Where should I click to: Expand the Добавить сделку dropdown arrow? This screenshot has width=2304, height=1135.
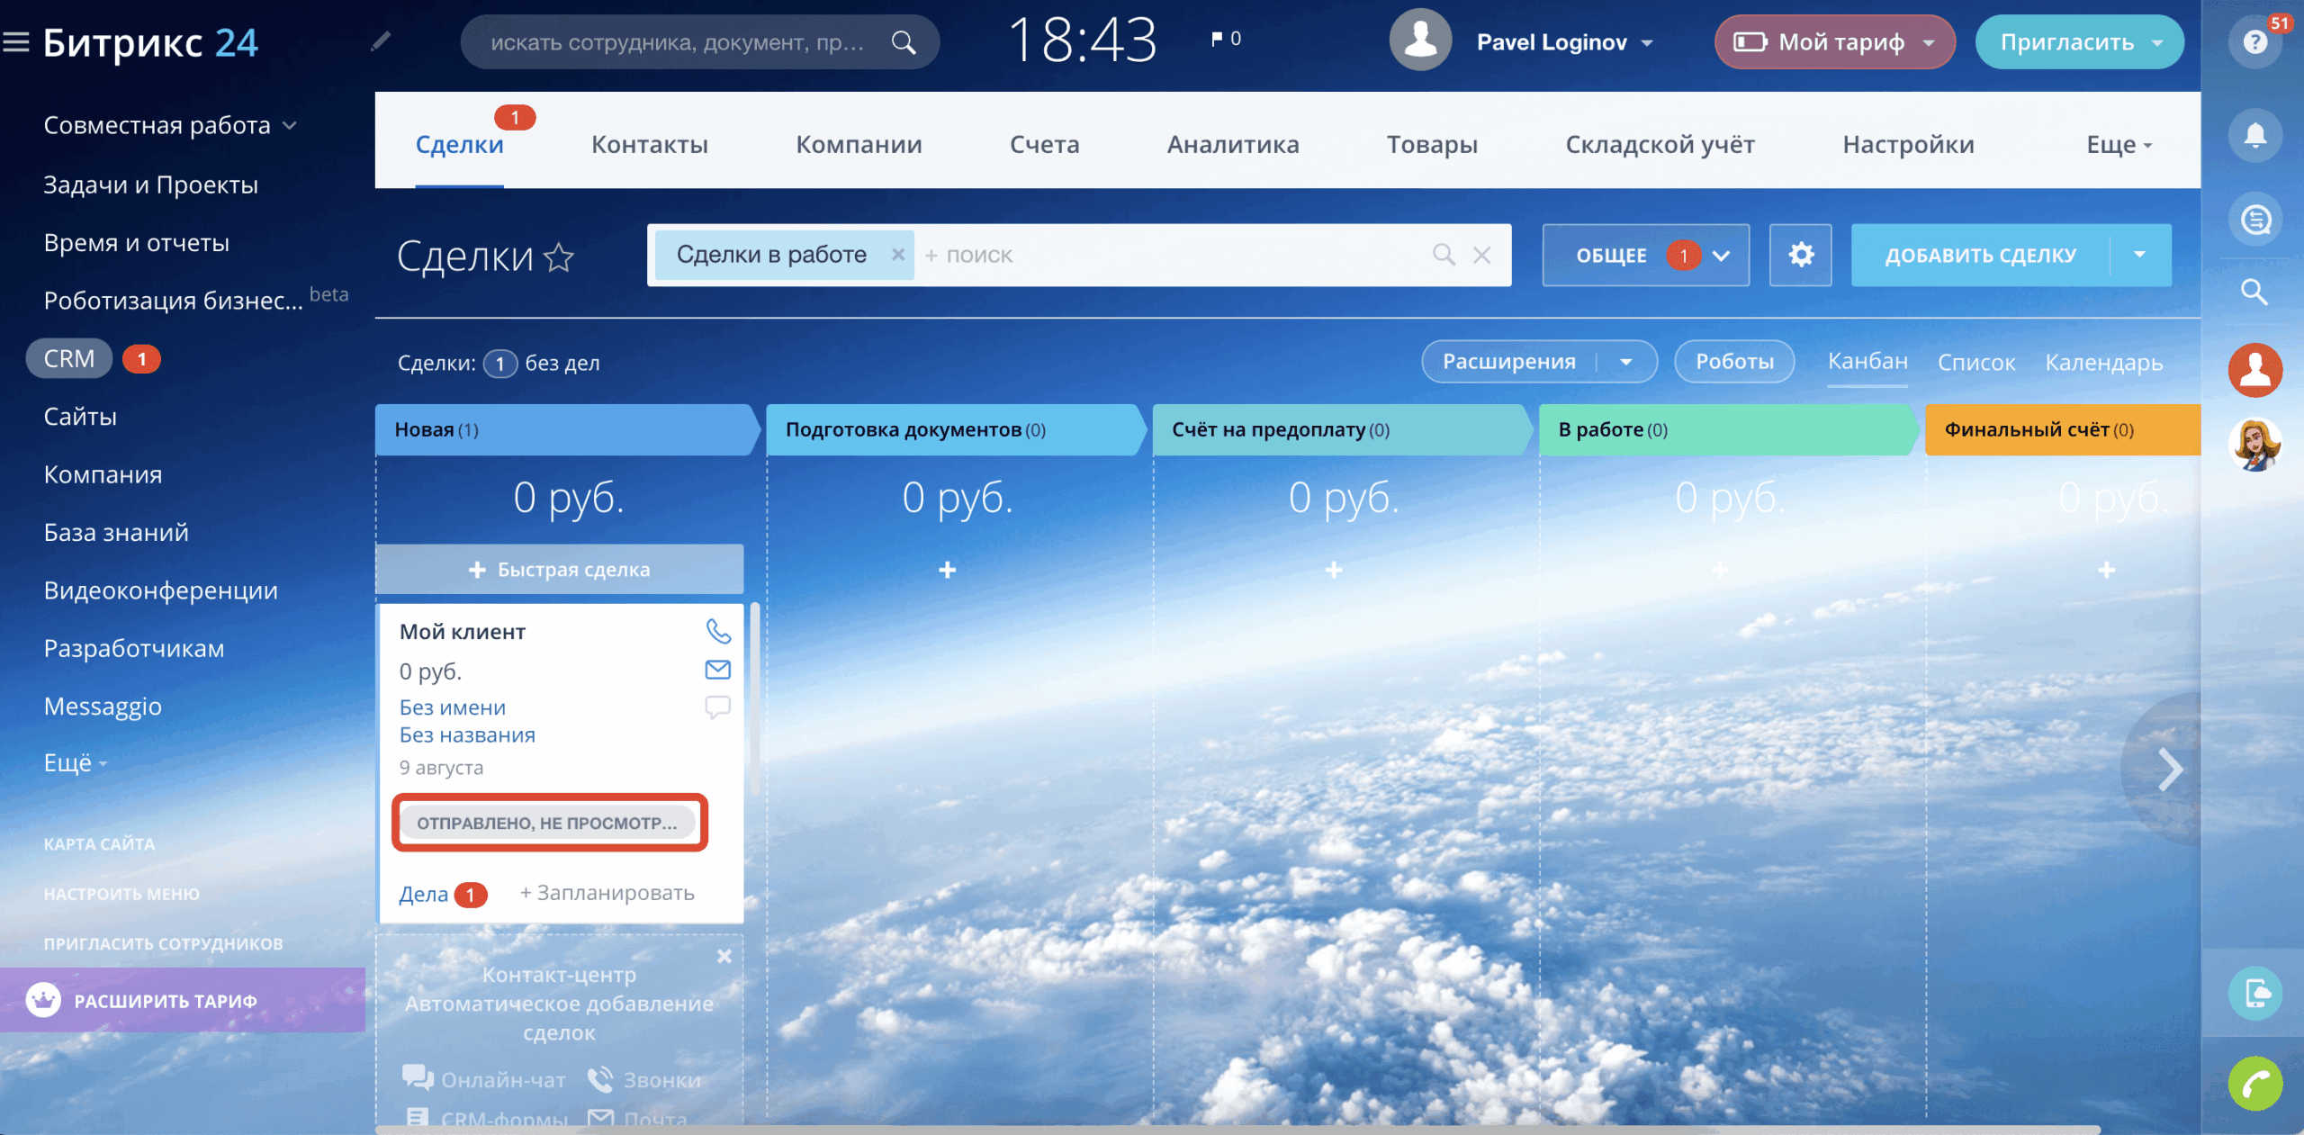pyautogui.click(x=2139, y=256)
